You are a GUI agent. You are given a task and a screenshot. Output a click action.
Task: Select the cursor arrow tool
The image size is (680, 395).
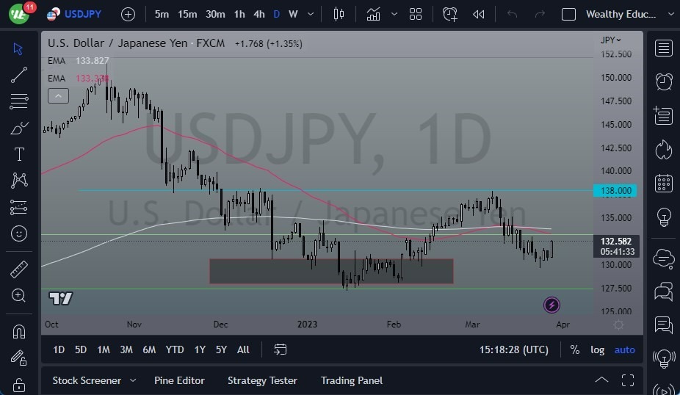18,48
